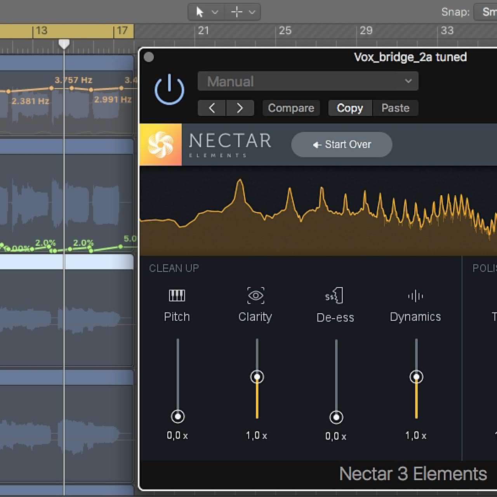Go to next preset with right arrow
The height and width of the screenshot is (497, 497).
240,108
